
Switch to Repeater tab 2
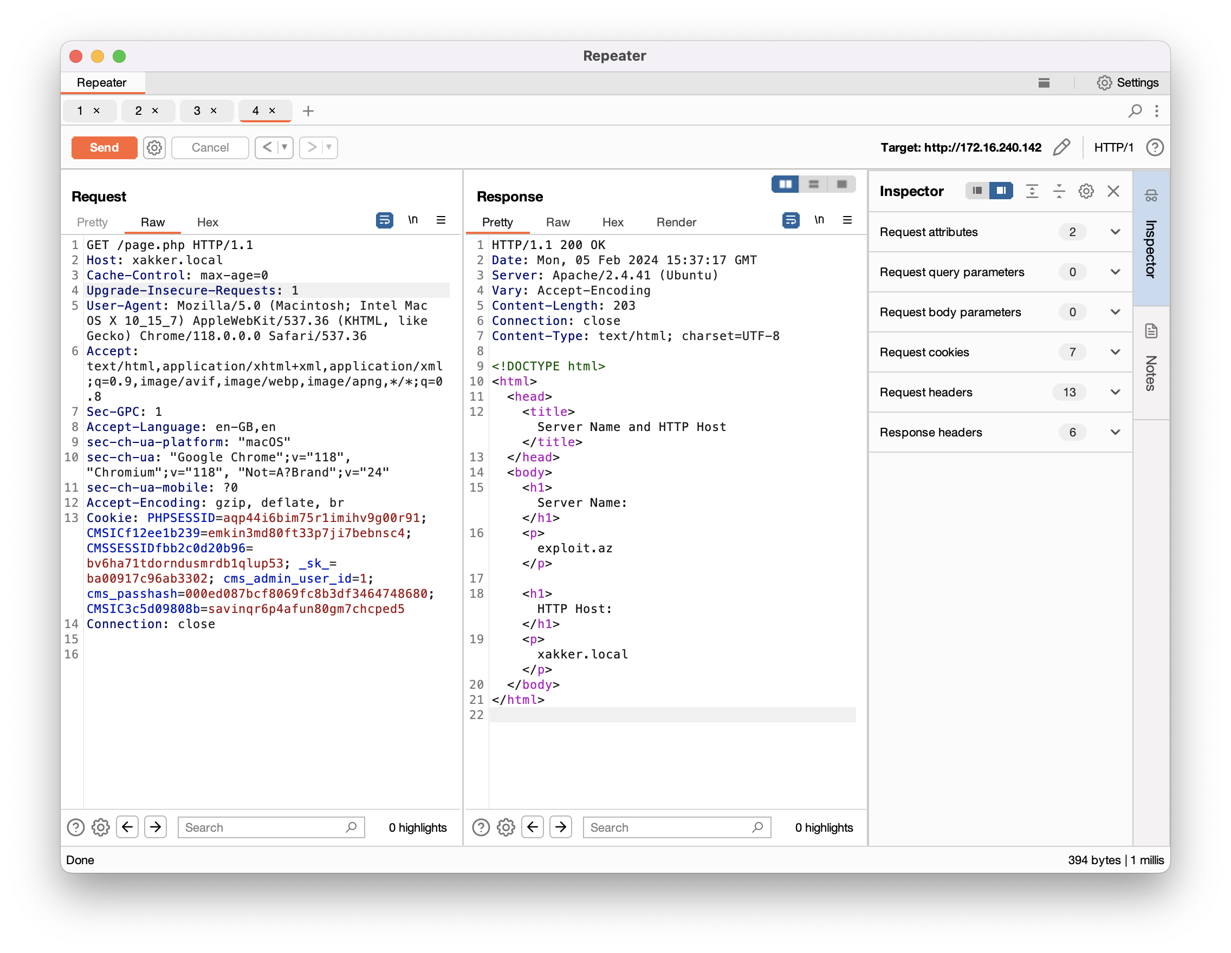click(x=139, y=111)
